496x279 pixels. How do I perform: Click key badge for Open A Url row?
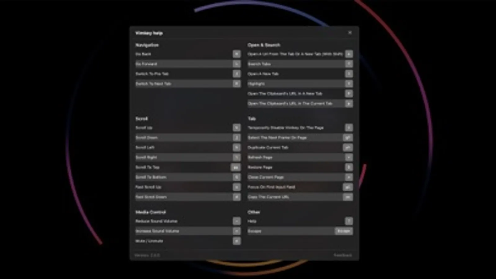coord(349,54)
